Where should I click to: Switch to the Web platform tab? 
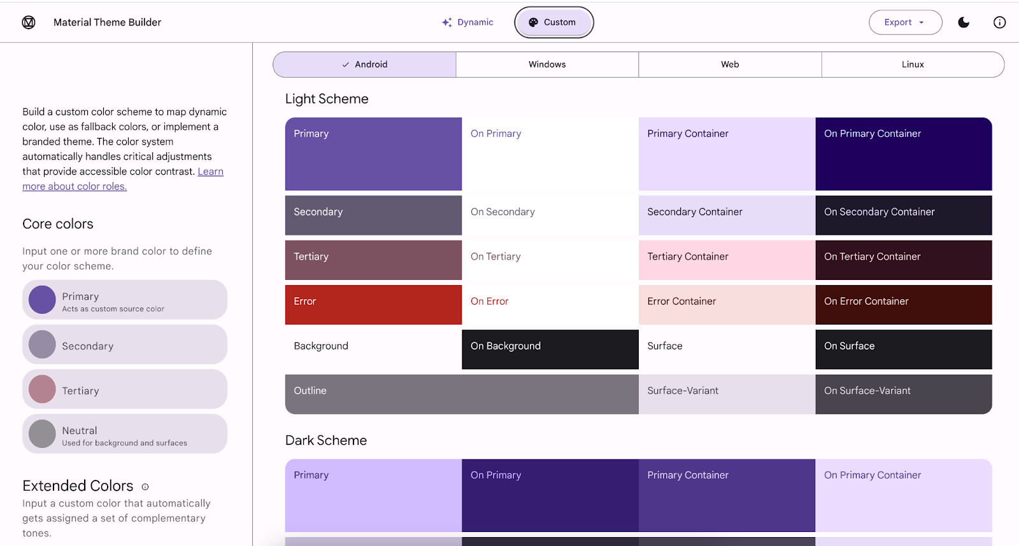coord(730,64)
